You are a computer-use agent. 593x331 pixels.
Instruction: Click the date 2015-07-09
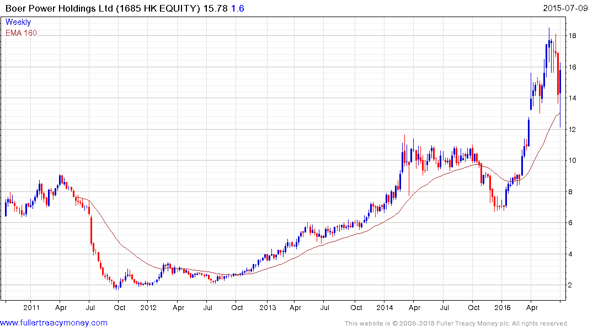pos(565,8)
